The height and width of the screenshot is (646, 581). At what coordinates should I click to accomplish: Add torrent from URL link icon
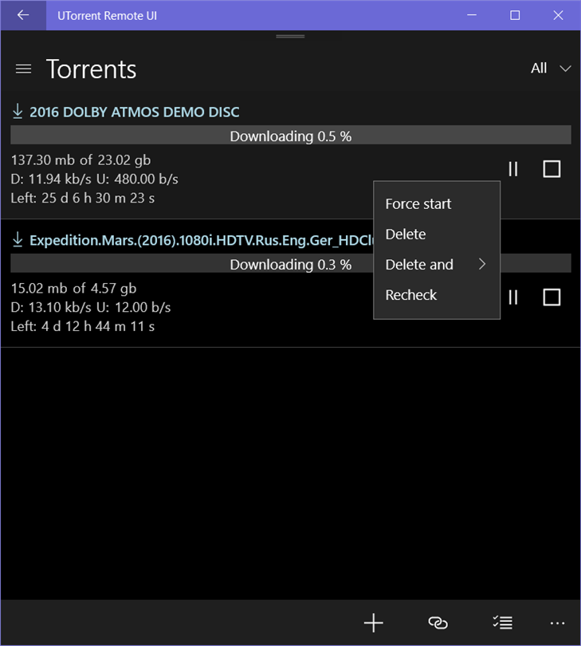click(x=438, y=623)
